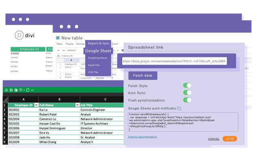Click the orange DONE button
The height and width of the screenshot is (160, 255).
(x=230, y=139)
